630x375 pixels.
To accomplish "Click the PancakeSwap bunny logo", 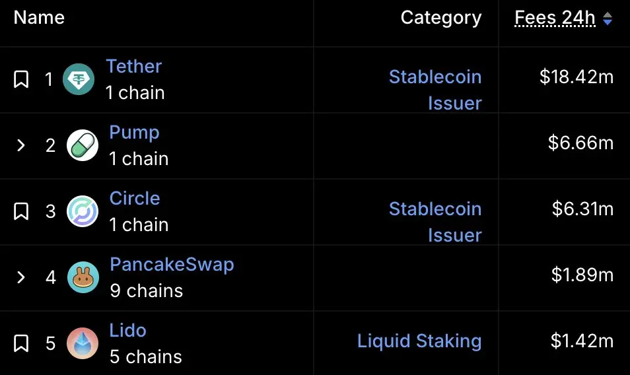I will [83, 277].
